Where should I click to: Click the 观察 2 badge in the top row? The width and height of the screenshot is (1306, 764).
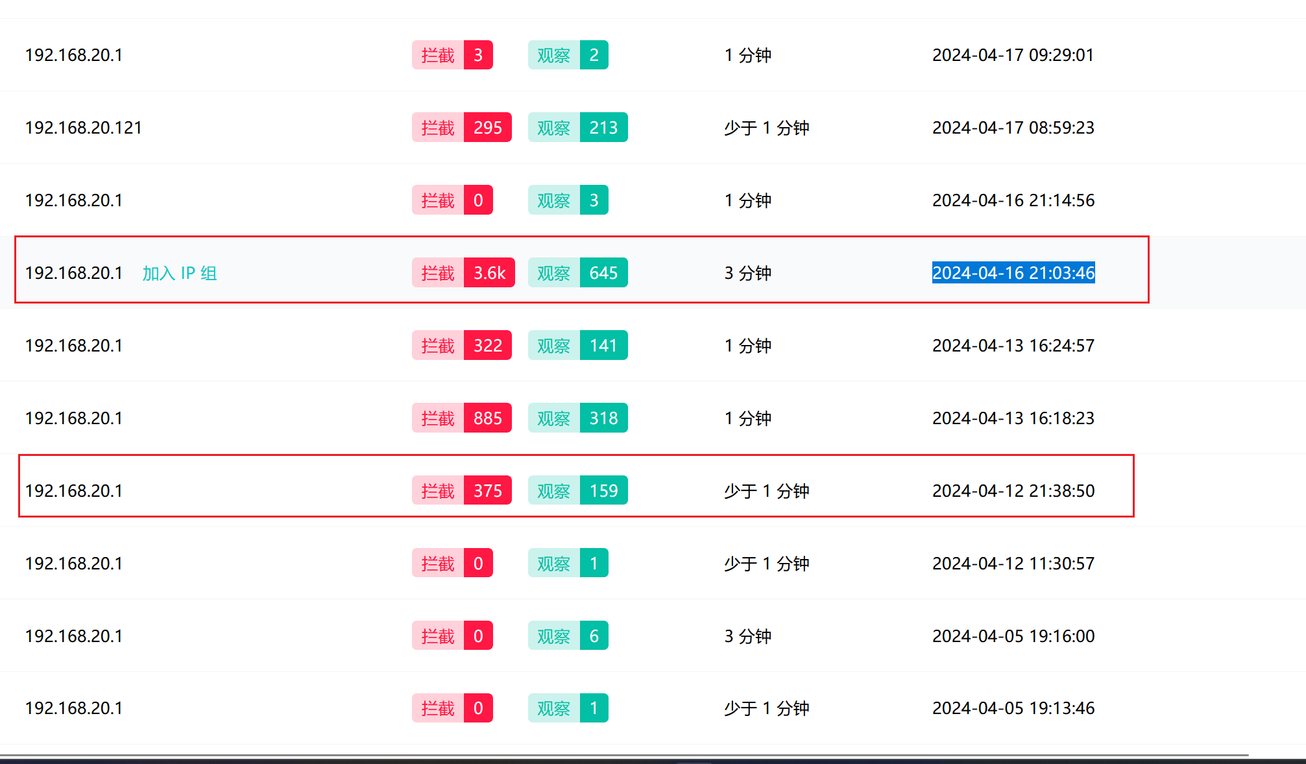[568, 55]
